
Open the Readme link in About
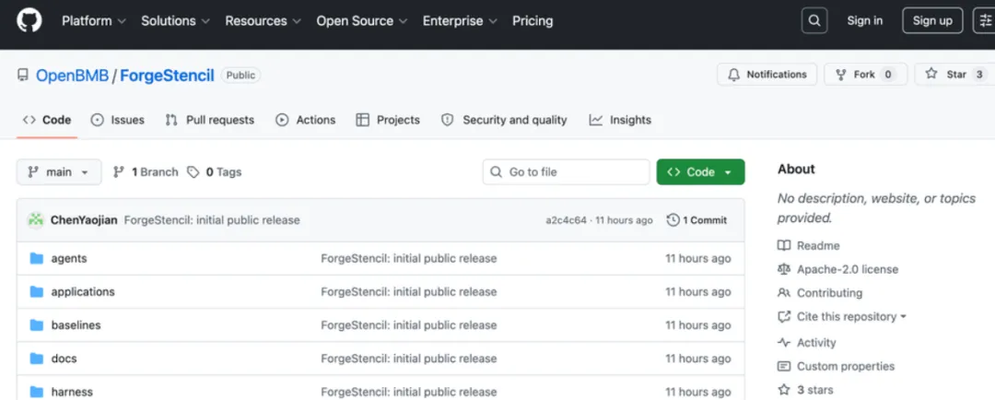pyautogui.click(x=819, y=246)
